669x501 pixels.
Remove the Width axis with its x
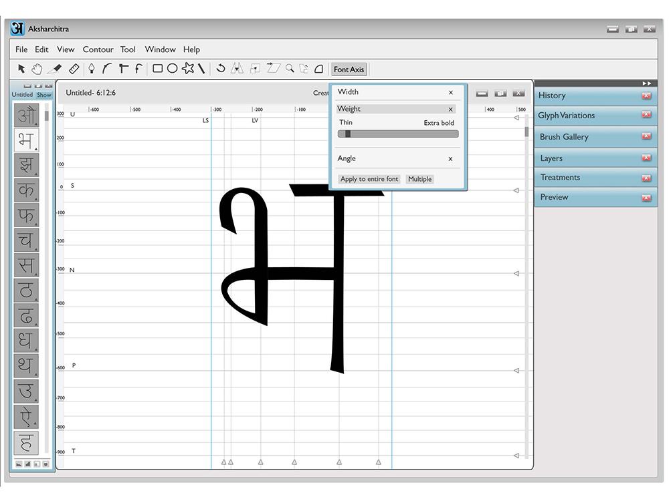450,92
